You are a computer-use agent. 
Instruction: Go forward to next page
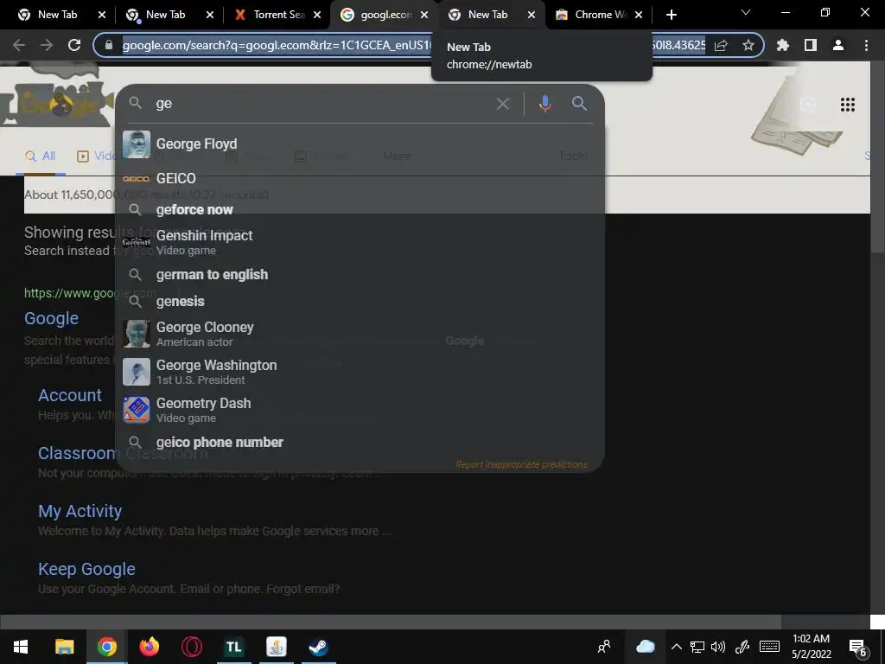[47, 45]
